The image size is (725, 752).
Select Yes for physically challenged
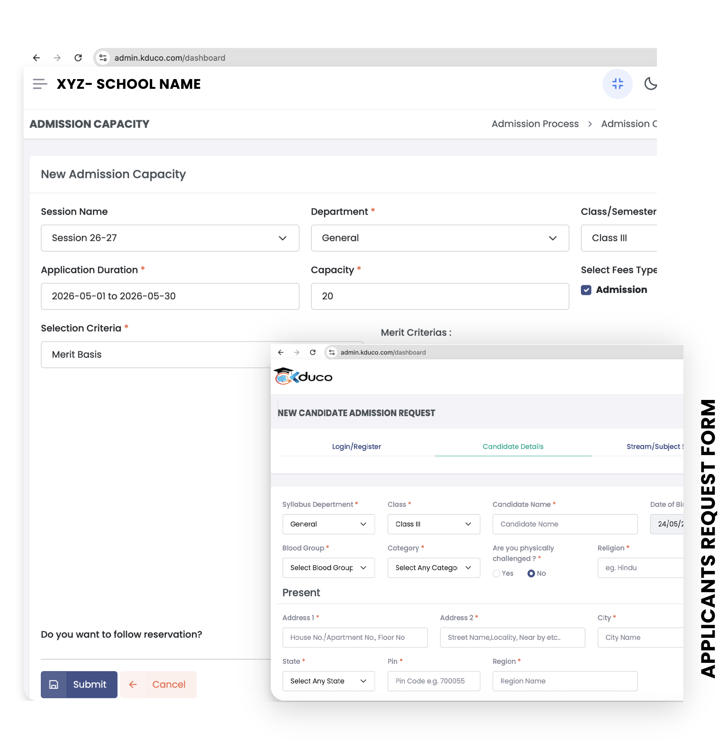click(496, 573)
